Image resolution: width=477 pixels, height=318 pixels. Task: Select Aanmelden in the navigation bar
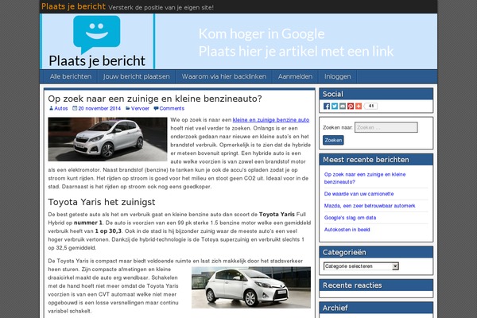click(295, 76)
